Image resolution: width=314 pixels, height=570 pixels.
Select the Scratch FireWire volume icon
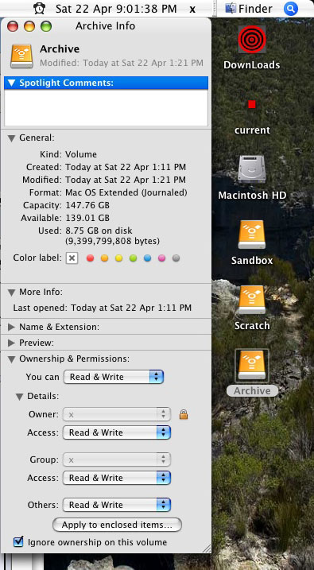click(252, 300)
